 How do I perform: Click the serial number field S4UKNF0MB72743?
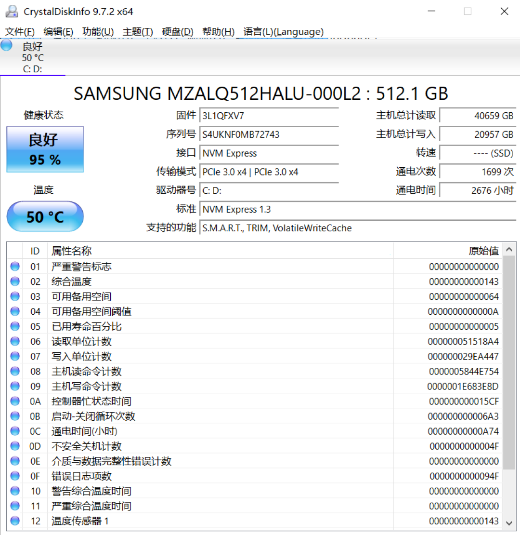tap(269, 134)
